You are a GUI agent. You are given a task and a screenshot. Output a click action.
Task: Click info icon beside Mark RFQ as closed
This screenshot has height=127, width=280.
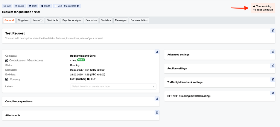pos(78,6)
